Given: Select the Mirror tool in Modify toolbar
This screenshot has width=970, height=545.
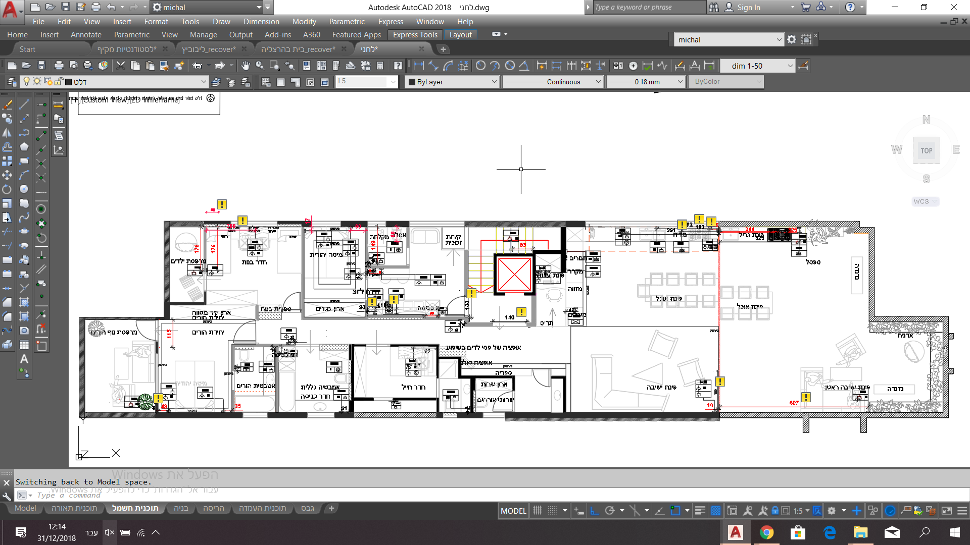Looking at the screenshot, I should pos(7,133).
